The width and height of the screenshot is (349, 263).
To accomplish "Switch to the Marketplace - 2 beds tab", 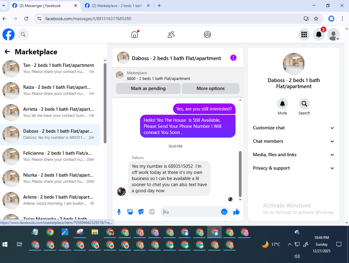I will coord(117,6).
